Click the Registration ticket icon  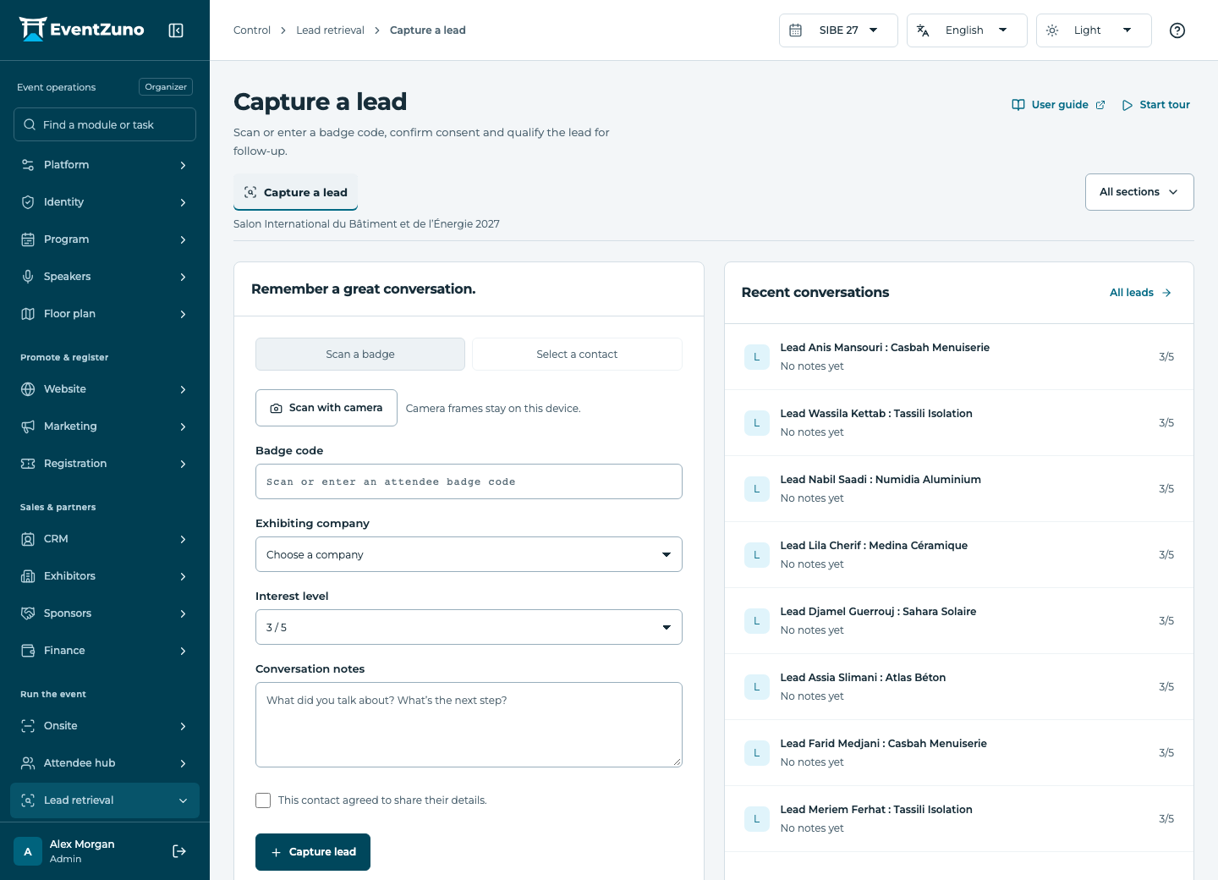tap(28, 464)
